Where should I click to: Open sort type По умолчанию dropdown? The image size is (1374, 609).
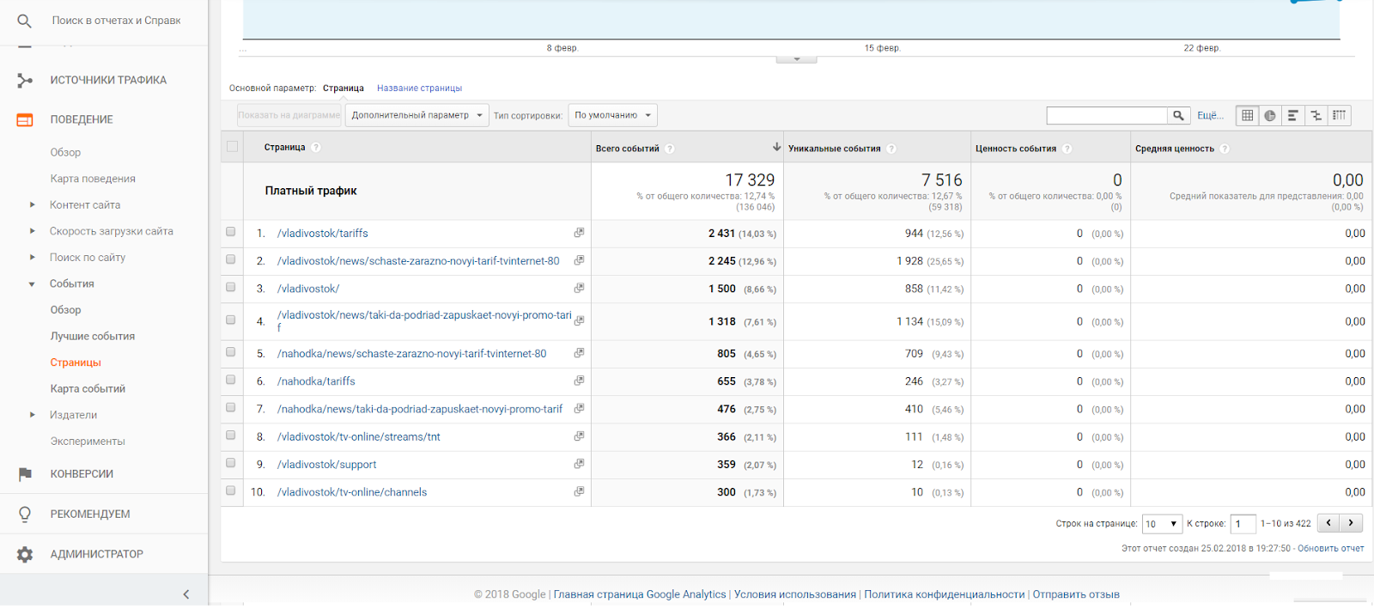point(613,115)
